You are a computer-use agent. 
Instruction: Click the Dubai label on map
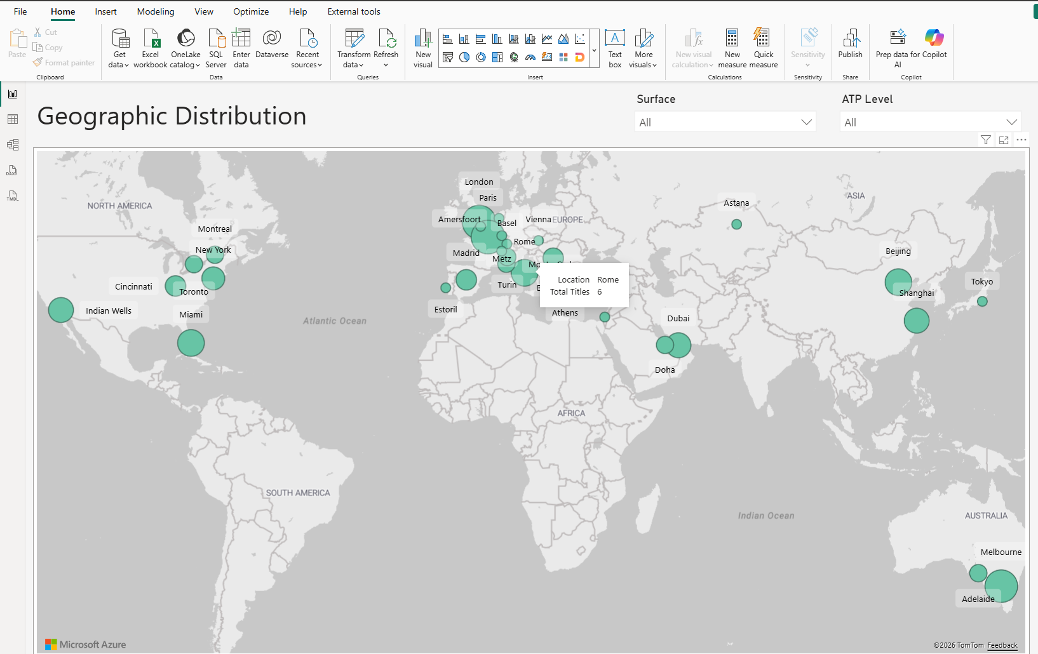[x=678, y=318]
